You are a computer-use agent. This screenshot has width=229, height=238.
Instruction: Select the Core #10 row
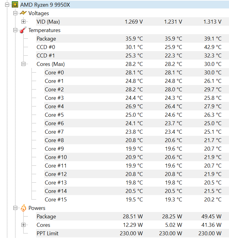pos(137,157)
